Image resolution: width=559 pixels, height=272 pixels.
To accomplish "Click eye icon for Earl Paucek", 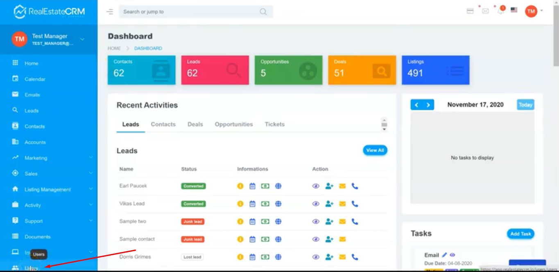I will coord(316,186).
